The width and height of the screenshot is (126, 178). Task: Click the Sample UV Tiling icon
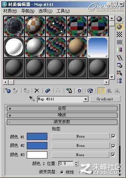(119, 42)
